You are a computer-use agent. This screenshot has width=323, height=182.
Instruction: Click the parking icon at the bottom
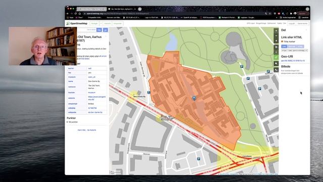coord(198,159)
